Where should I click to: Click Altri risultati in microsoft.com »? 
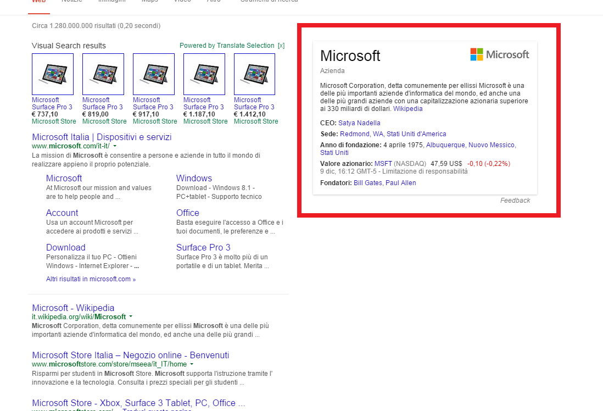point(91,279)
